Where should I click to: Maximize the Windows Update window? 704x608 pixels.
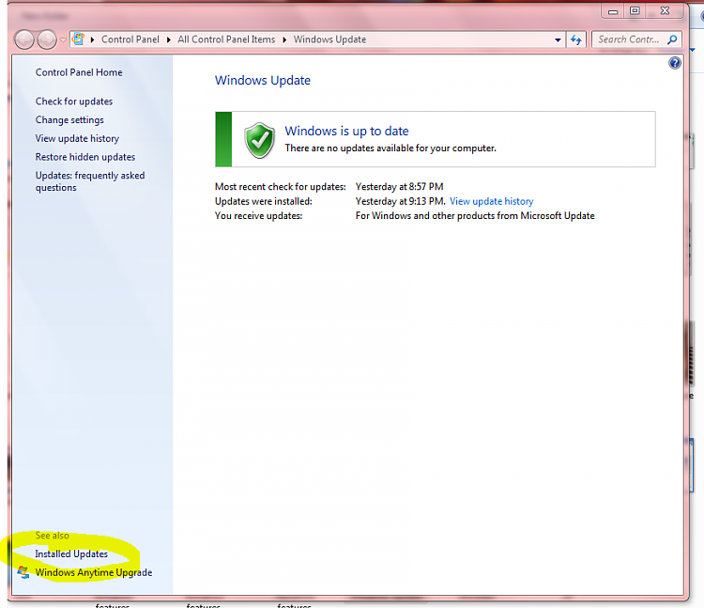(x=635, y=11)
